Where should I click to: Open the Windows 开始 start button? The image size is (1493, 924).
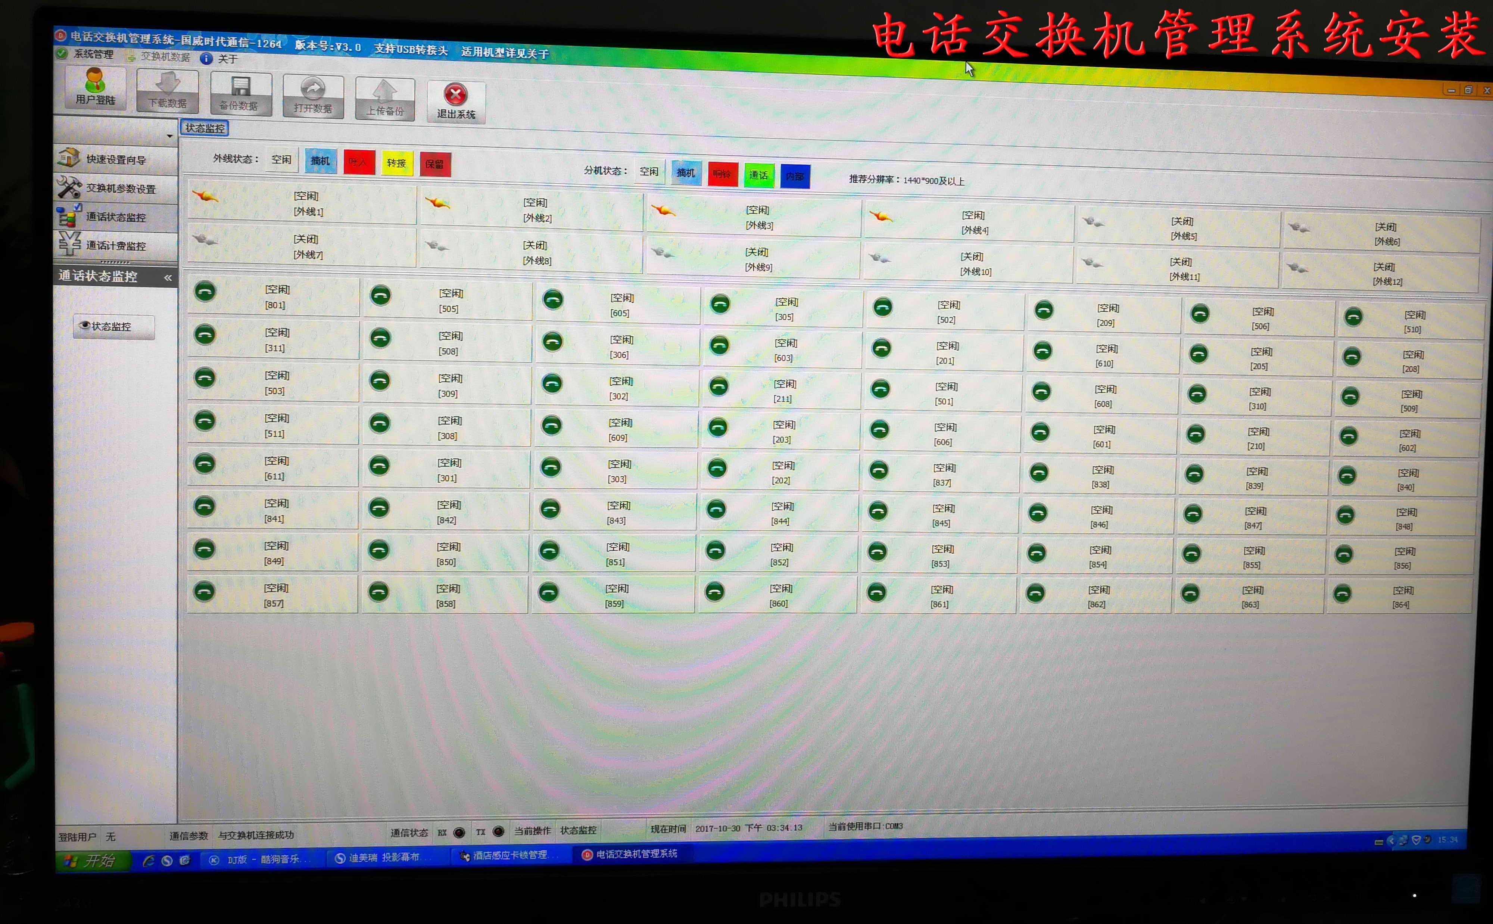93,861
